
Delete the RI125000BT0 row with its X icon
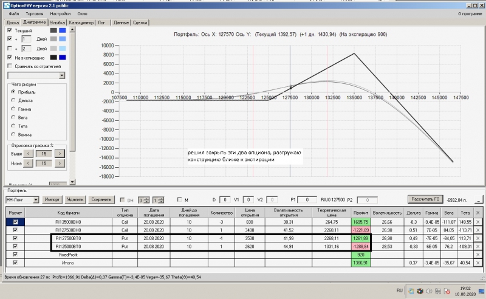(x=477, y=247)
